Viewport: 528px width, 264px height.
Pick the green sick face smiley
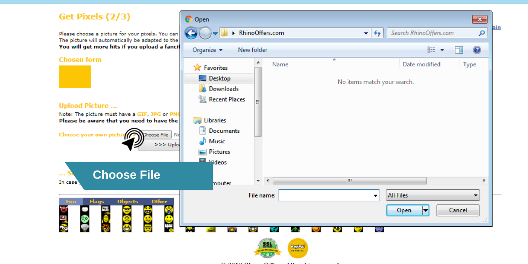coord(85,219)
